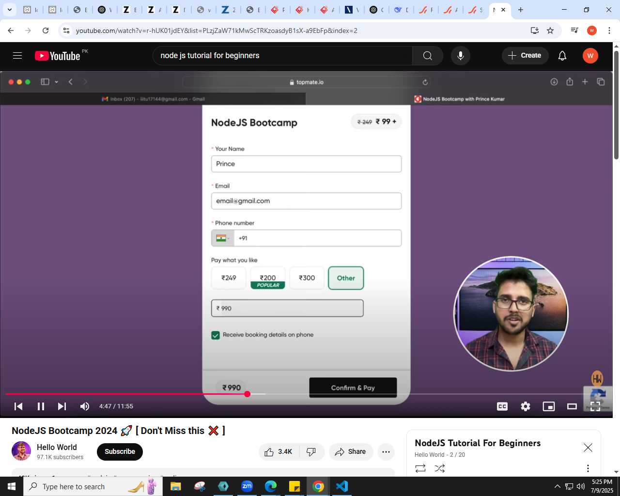This screenshot has width=620, height=496.
Task: Open system volume in tray
Action: coord(580,486)
